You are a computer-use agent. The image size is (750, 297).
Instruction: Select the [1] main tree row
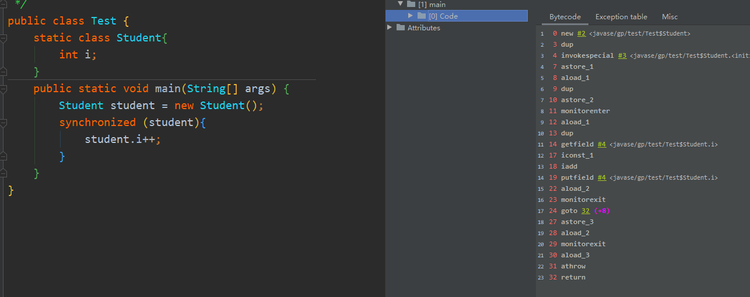457,4
